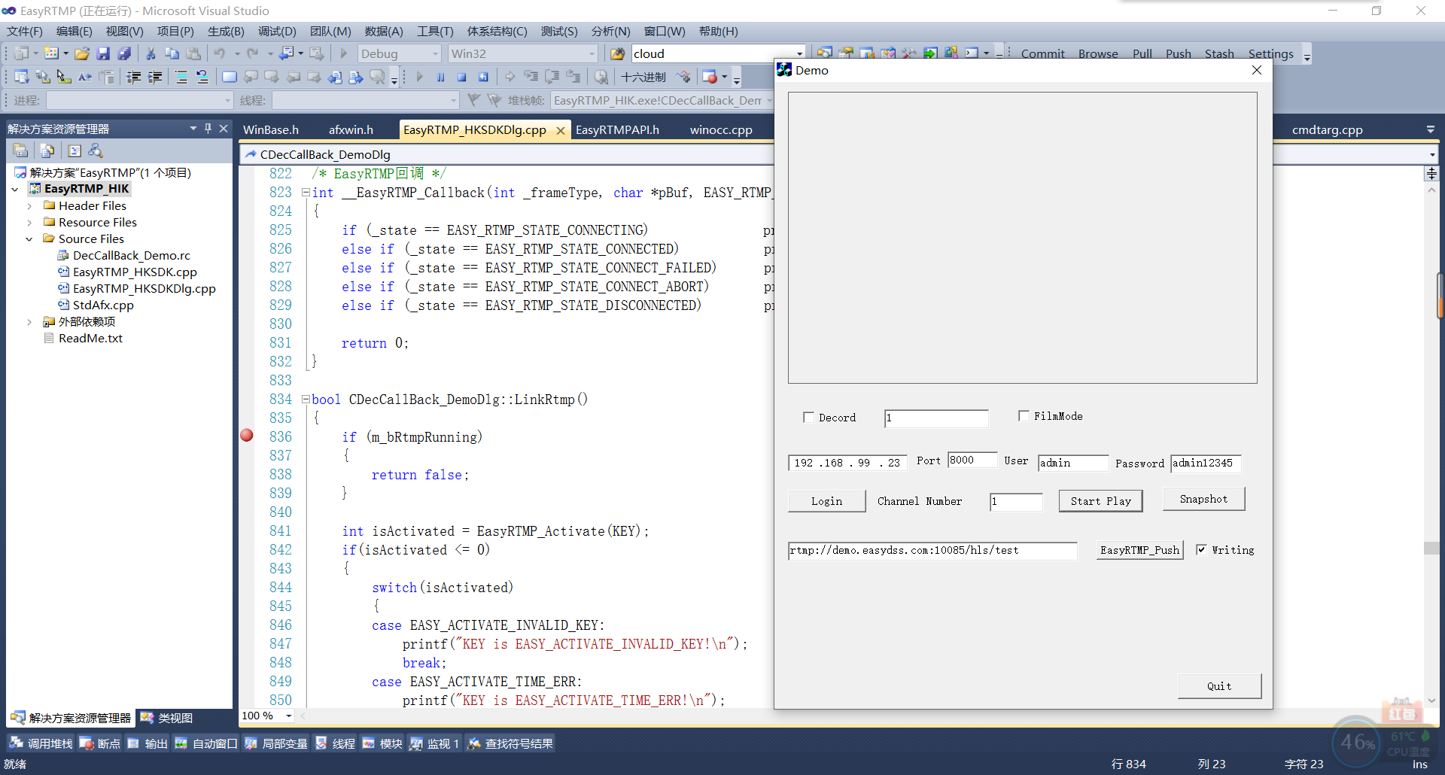The height and width of the screenshot is (775, 1445).
Task: Click the Continue debug play icon
Action: tap(419, 77)
